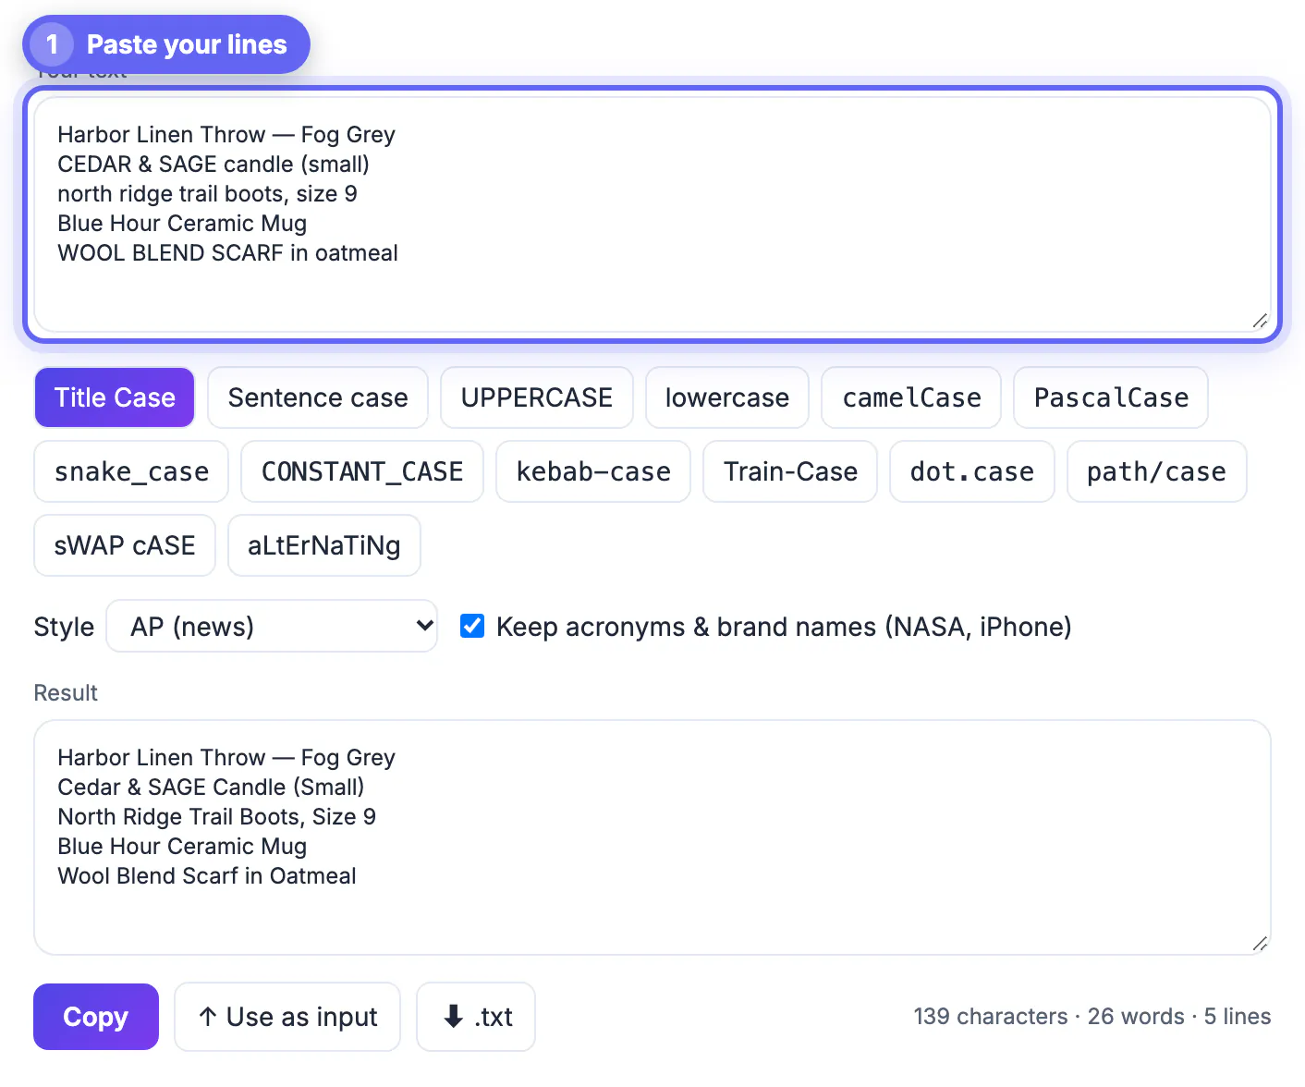Viewport: 1305px width, 1087px height.
Task: Click the Style label
Action: (x=64, y=627)
